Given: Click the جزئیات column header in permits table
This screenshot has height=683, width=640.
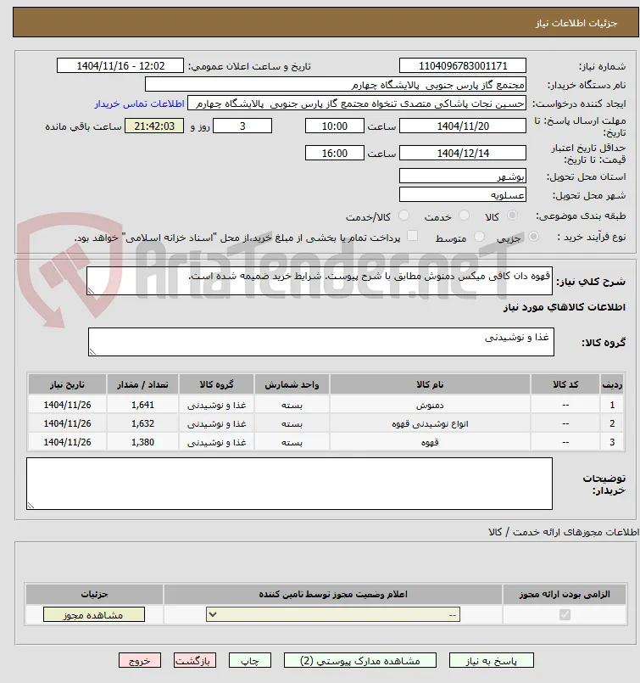Looking at the screenshot, I should pos(94,594).
